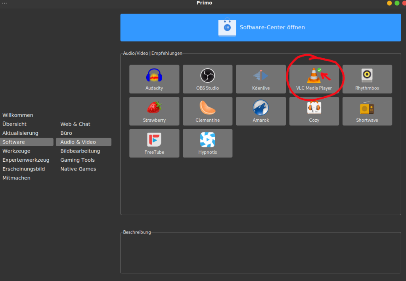
Task: Click the Amarok wolf icon
Action: [x=261, y=107]
